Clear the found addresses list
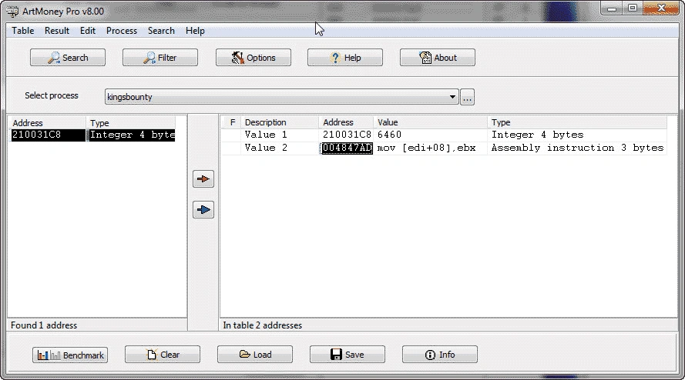The image size is (685, 380). pos(163,355)
